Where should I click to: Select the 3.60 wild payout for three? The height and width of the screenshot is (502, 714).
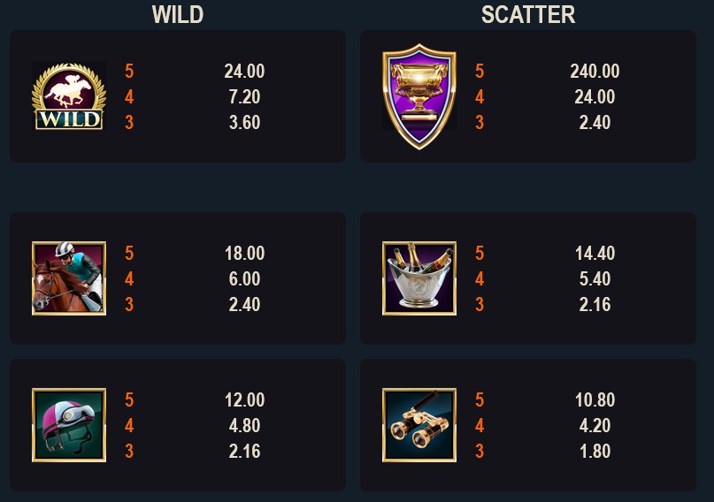[244, 122]
